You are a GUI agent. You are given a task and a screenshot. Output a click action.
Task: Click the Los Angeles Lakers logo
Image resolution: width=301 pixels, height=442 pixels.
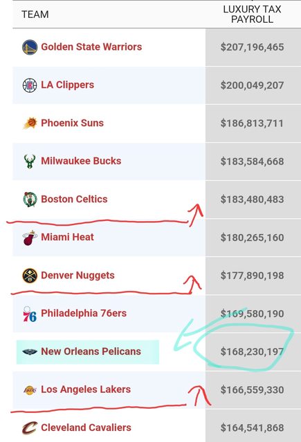[30, 390]
